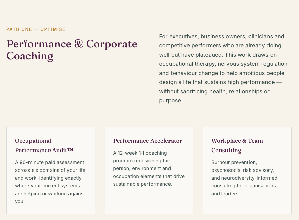Click the 90-minute paid assessment description
The width and height of the screenshot is (299, 220).
click(50, 182)
